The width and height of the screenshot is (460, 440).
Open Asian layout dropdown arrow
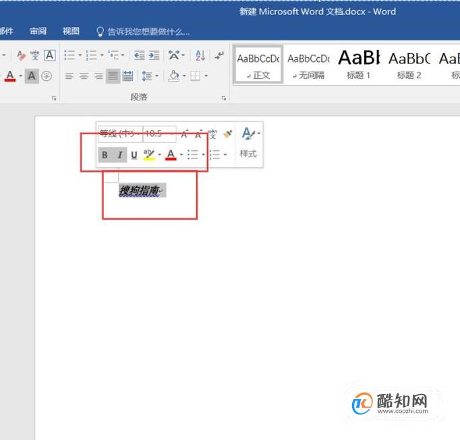[x=183, y=55]
